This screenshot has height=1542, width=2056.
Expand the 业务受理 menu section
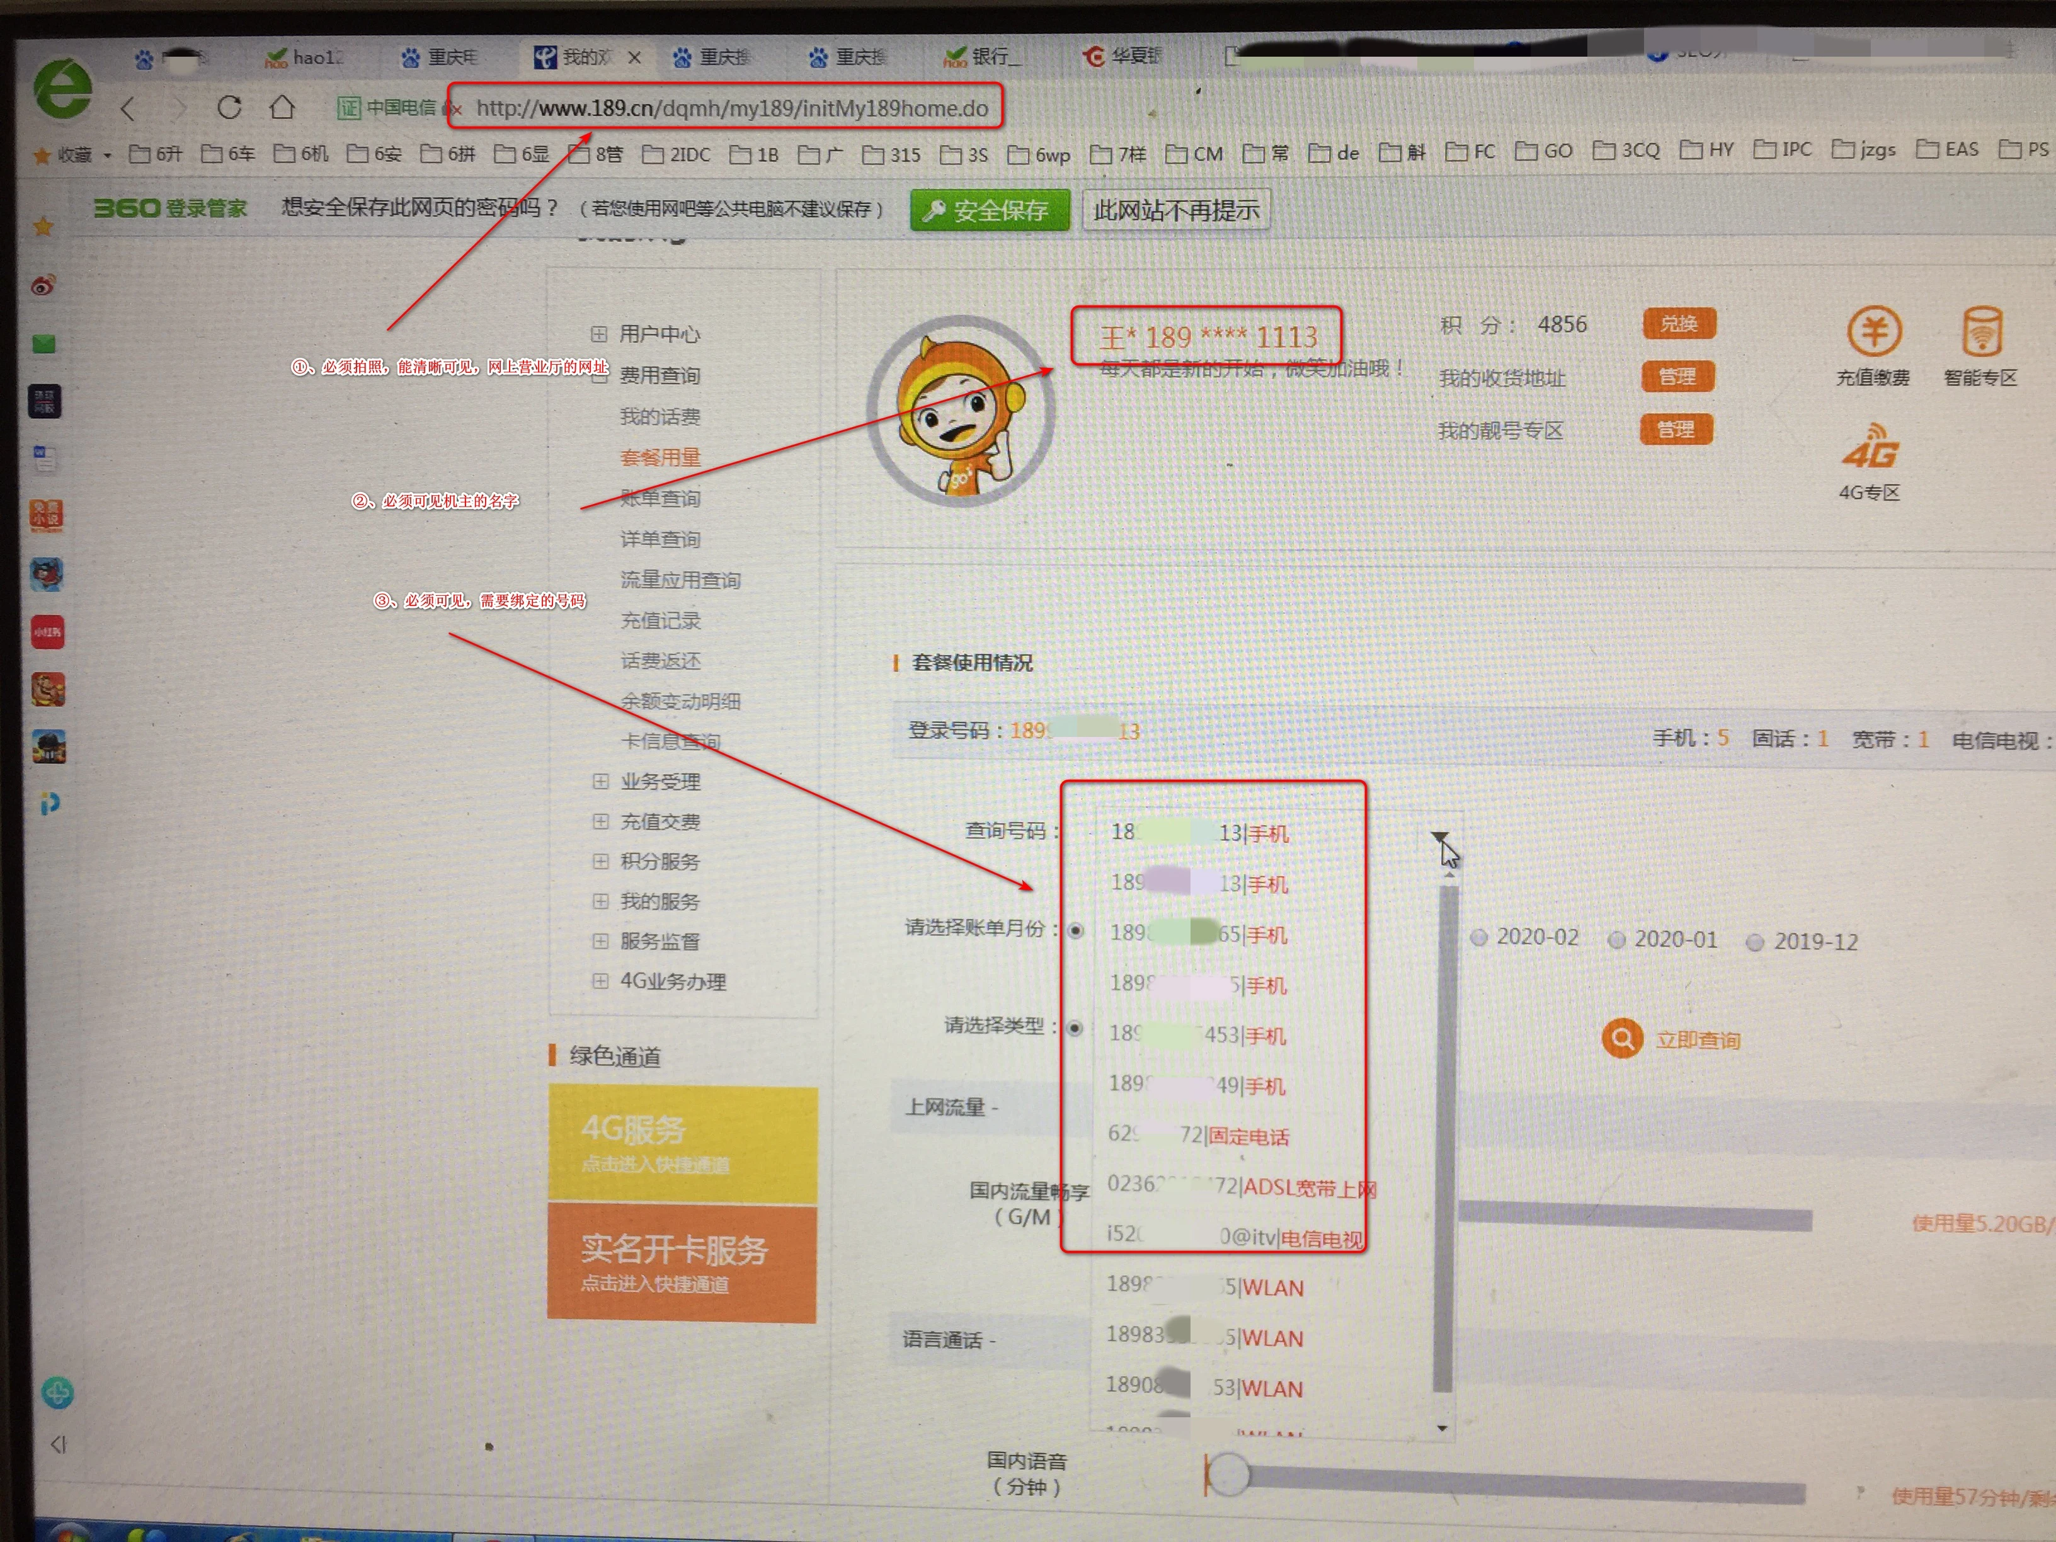(600, 782)
